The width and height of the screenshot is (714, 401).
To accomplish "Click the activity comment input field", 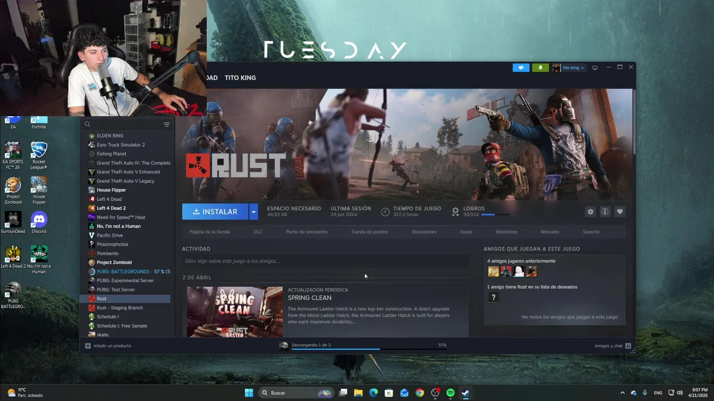I will coord(325,261).
